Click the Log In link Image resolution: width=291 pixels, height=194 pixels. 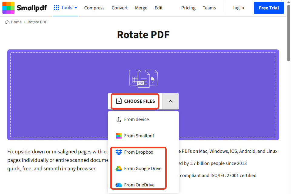click(x=238, y=8)
